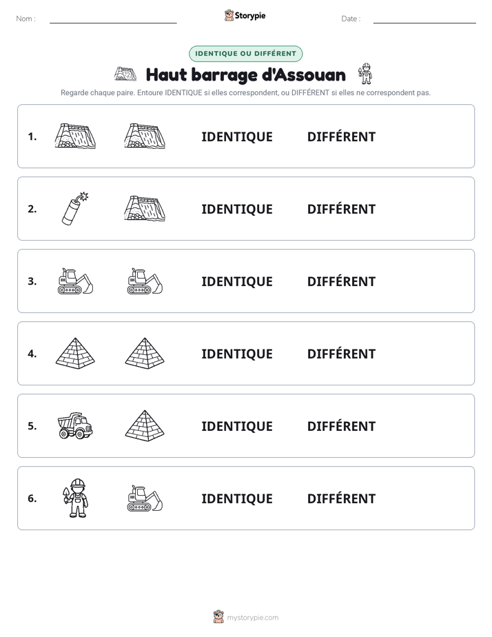Viewport: 492px width, 637px height.
Task: Click the first pyramid icon in row 4
Action: click(75, 353)
